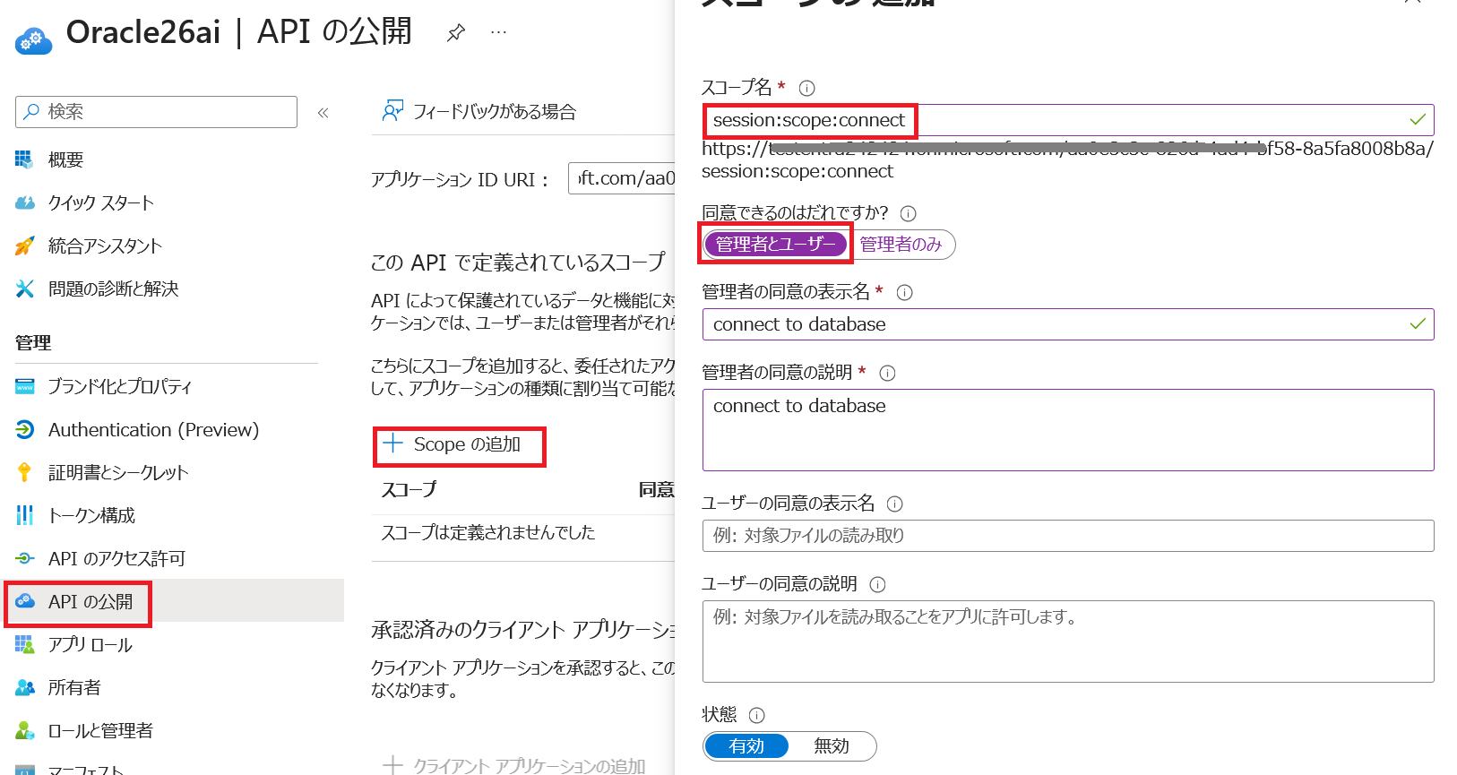This screenshot has height=775, width=1457.
Task: Click the アプリケーション ID URI field
Action: coord(622,178)
